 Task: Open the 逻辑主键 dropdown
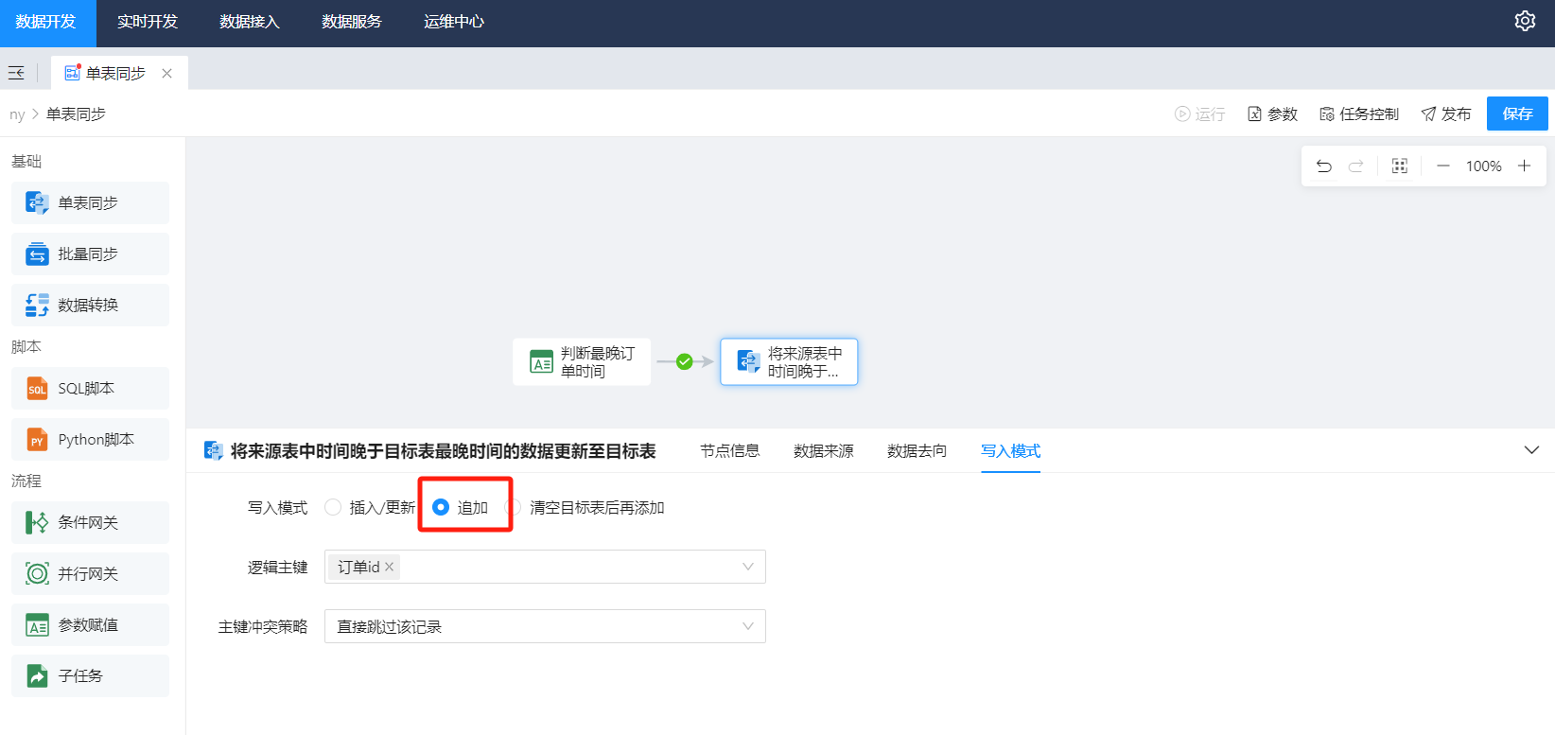(747, 568)
